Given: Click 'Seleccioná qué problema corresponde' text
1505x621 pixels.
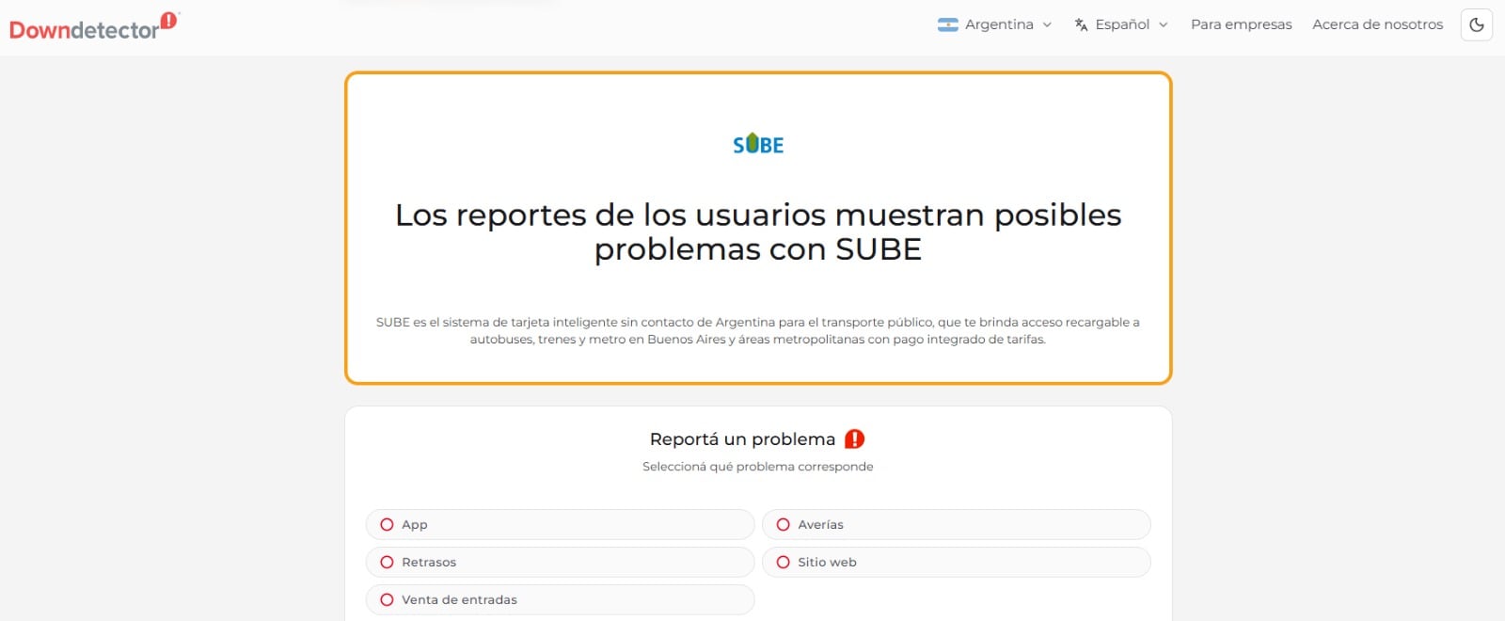Looking at the screenshot, I should [x=758, y=467].
